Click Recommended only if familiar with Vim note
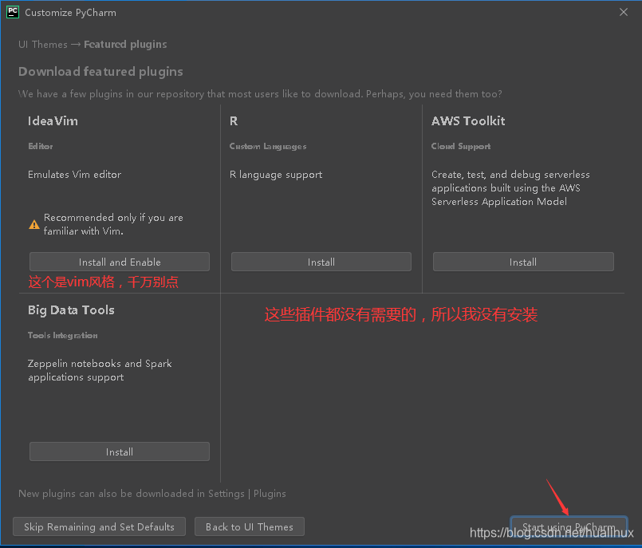 click(113, 224)
